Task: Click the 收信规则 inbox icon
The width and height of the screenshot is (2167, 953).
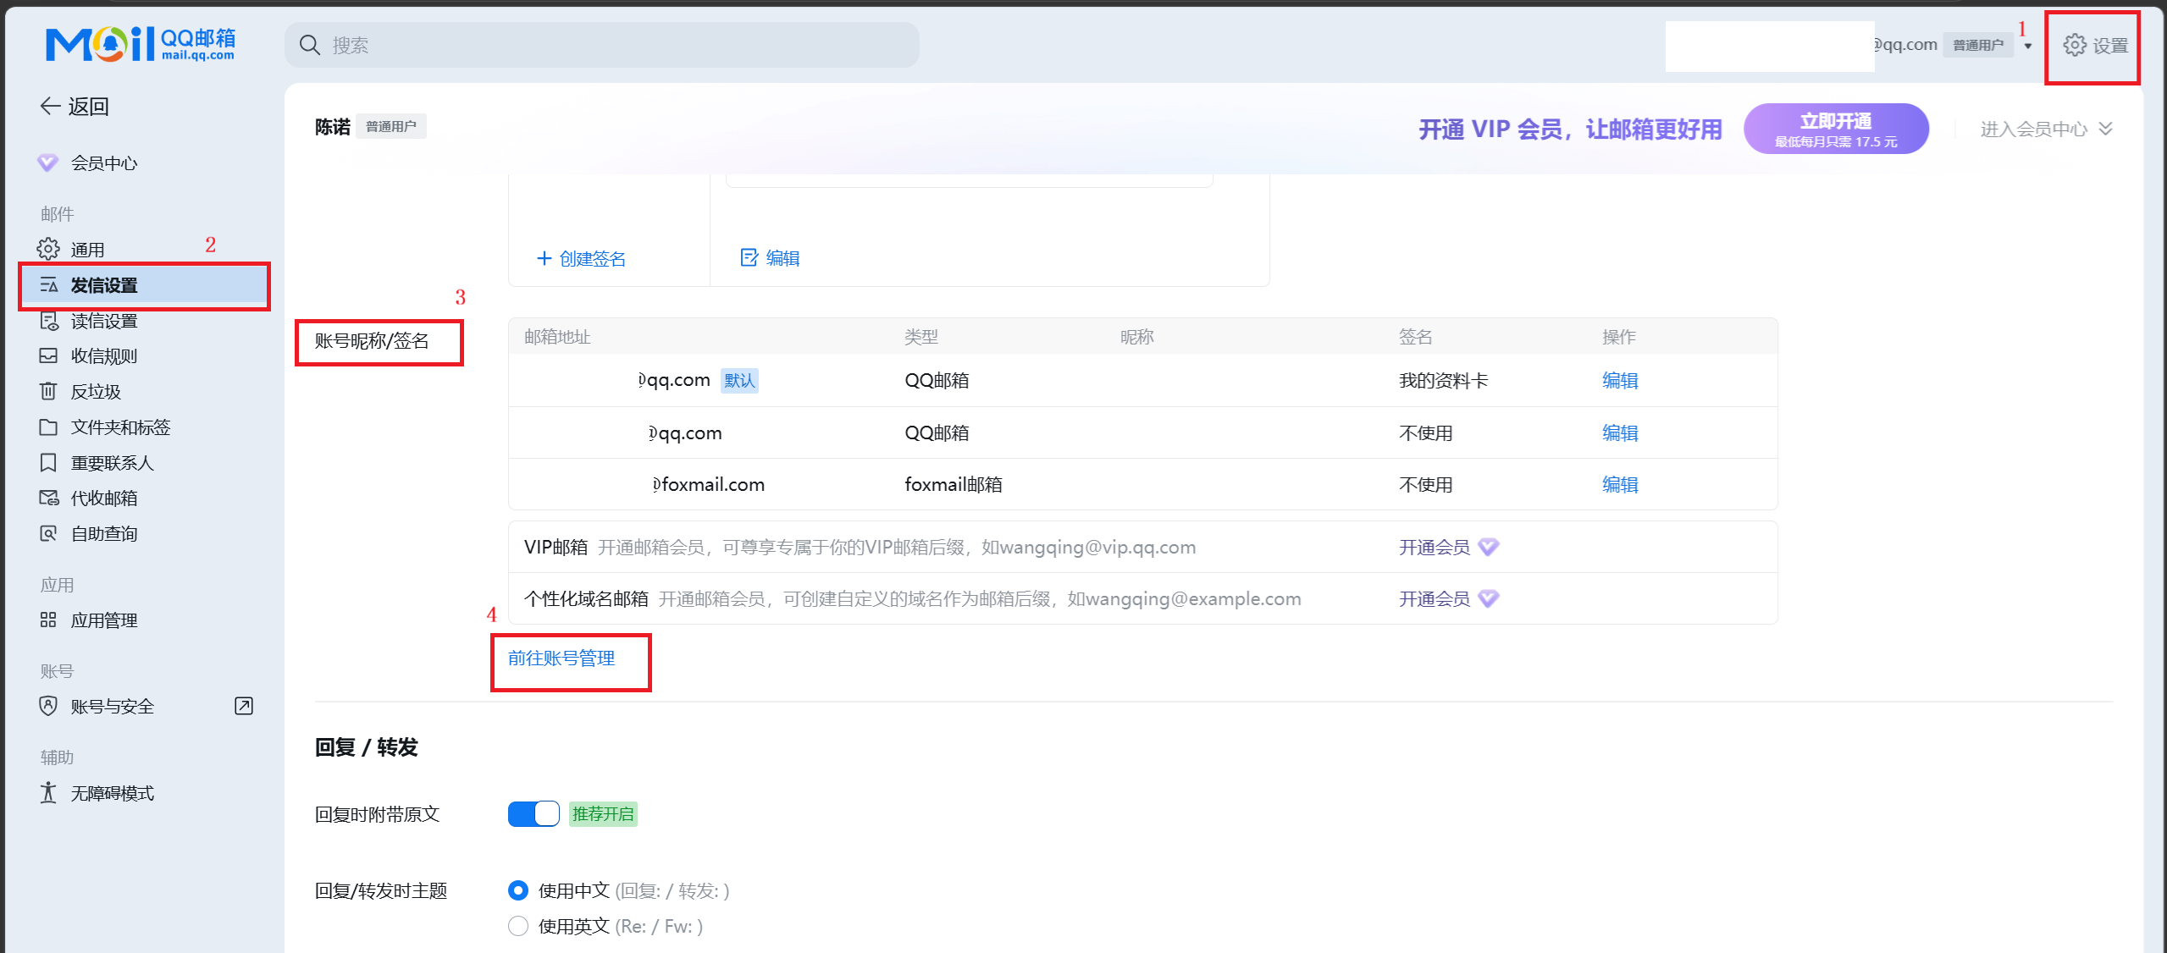Action: (x=48, y=355)
